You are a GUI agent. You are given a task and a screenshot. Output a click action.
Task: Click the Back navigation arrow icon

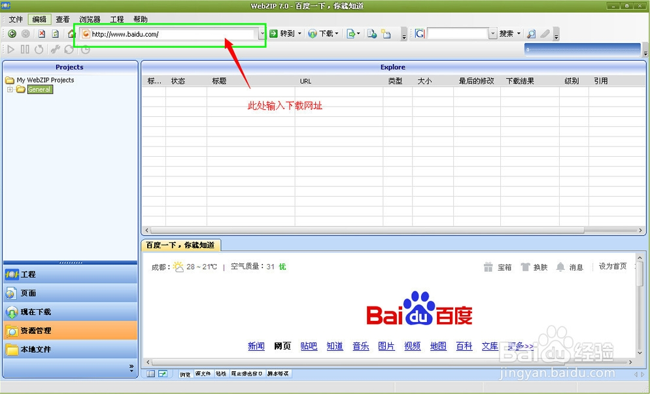[12, 34]
